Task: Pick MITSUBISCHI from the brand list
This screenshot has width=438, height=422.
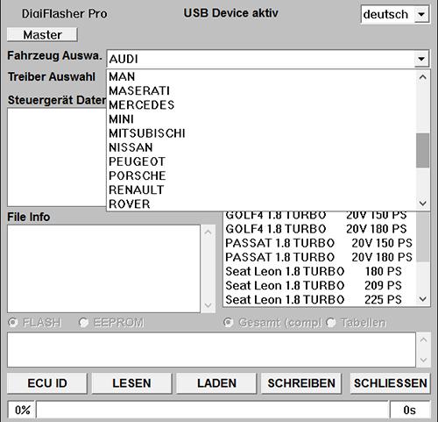Action: 261,133
